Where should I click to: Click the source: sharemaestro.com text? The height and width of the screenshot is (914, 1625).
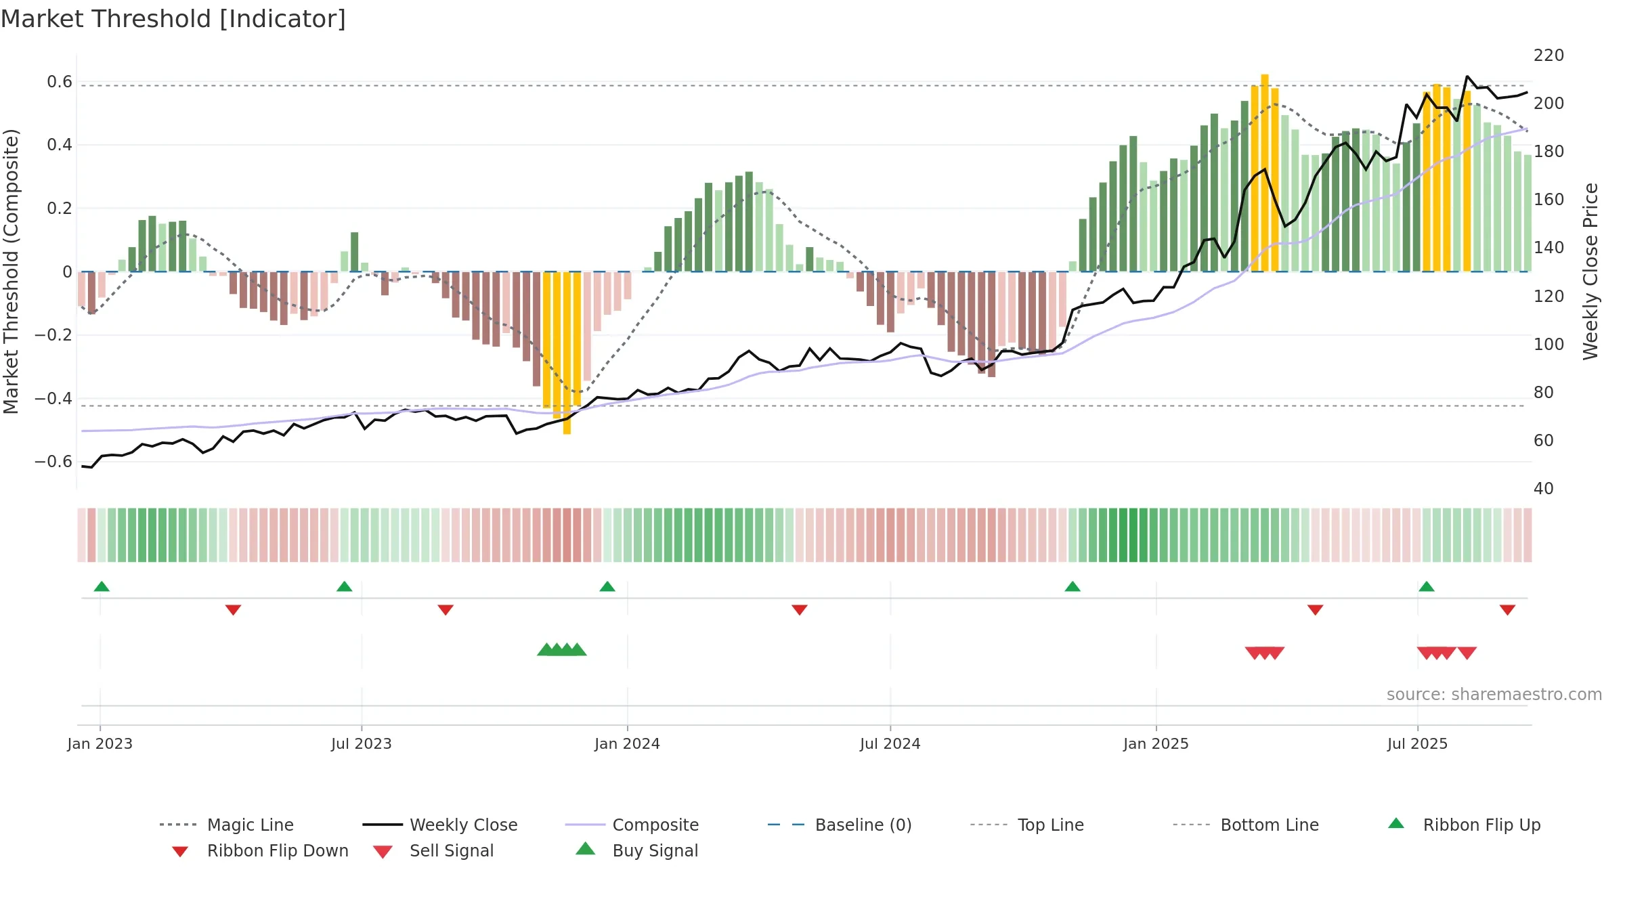1494,695
